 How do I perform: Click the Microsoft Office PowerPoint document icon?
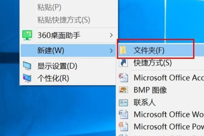tap(123, 126)
